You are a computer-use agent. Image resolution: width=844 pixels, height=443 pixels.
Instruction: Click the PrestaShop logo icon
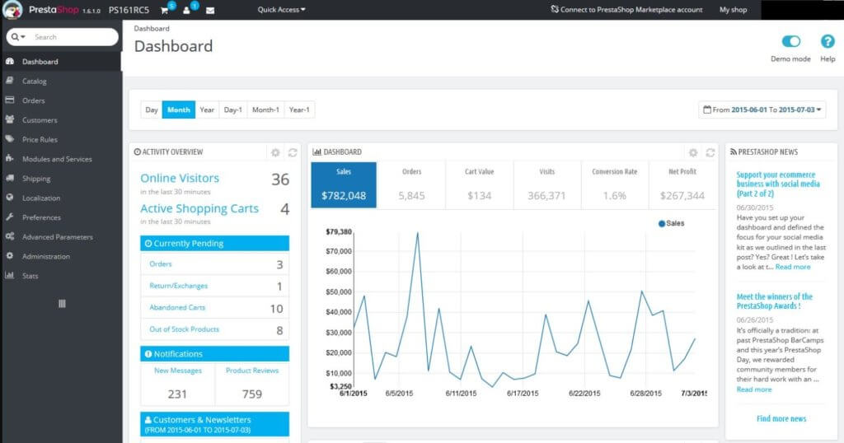point(12,10)
